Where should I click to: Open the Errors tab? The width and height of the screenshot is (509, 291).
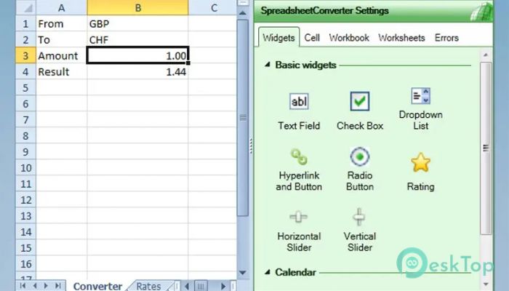coord(446,38)
